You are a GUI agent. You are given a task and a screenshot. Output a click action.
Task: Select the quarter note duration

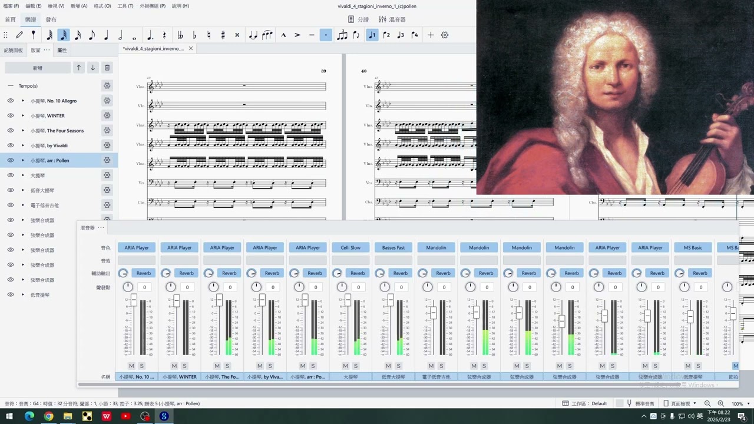[106, 35]
